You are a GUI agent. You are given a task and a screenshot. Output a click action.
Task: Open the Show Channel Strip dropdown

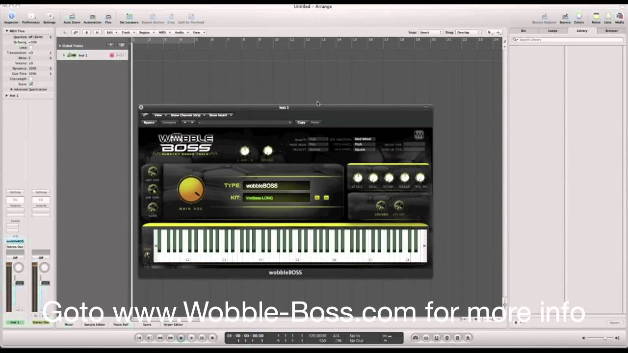coord(187,115)
